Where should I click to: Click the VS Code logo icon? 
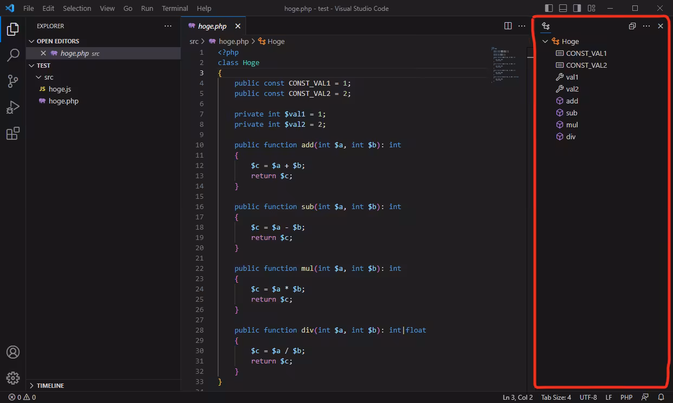point(9,8)
